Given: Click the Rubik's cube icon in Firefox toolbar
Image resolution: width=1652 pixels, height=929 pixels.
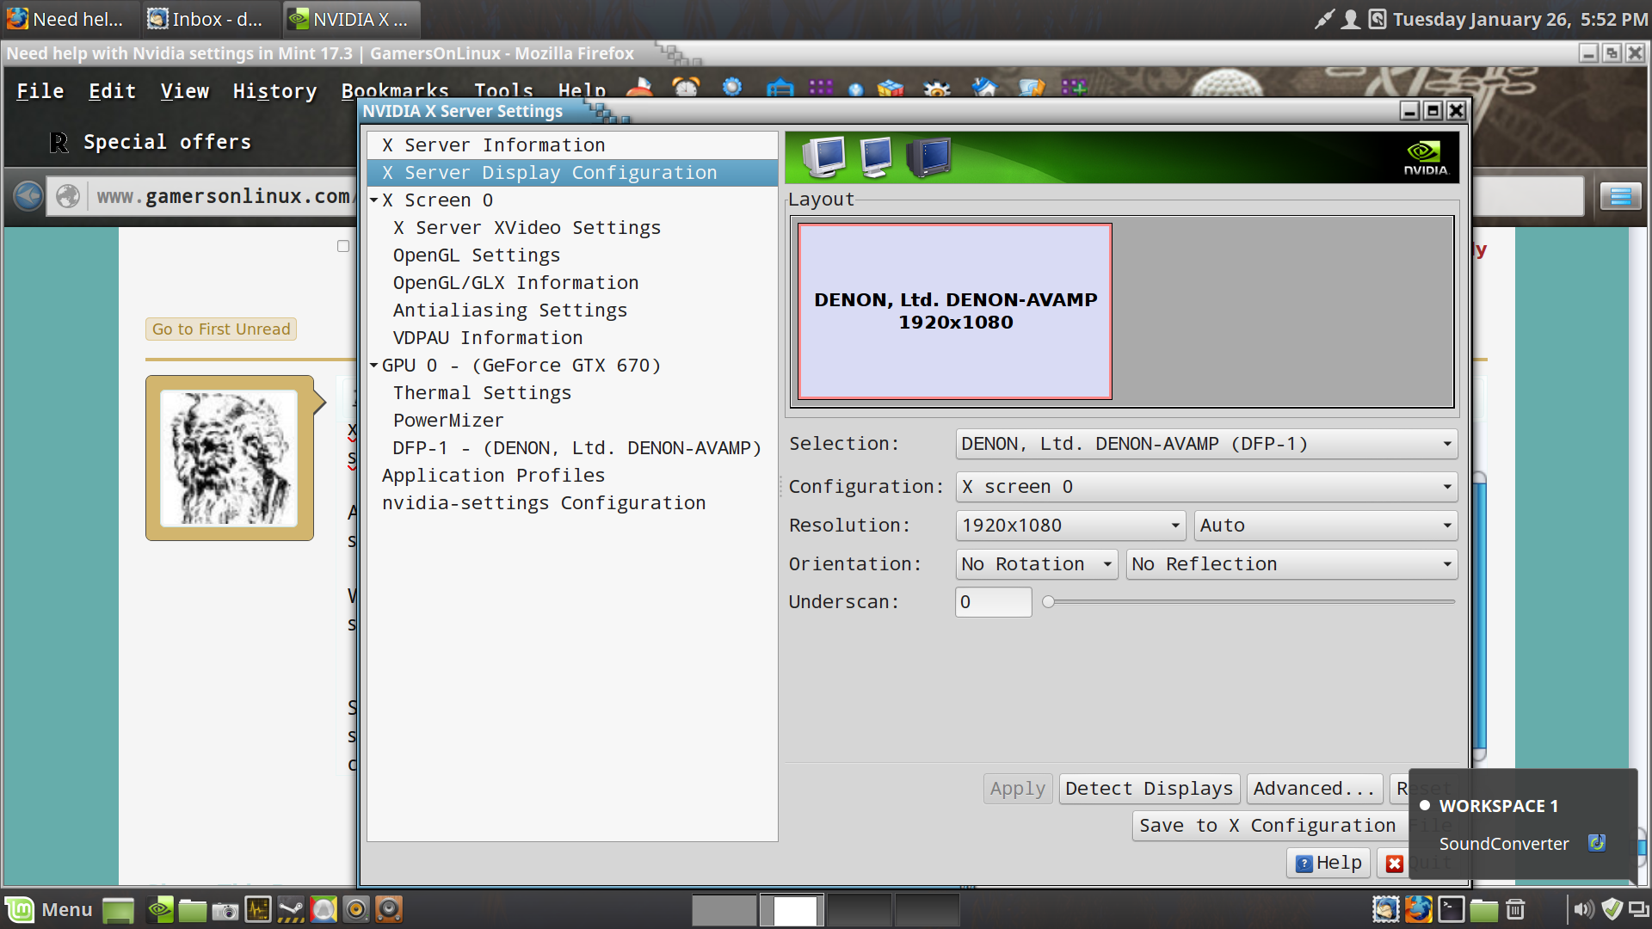Looking at the screenshot, I should [891, 88].
